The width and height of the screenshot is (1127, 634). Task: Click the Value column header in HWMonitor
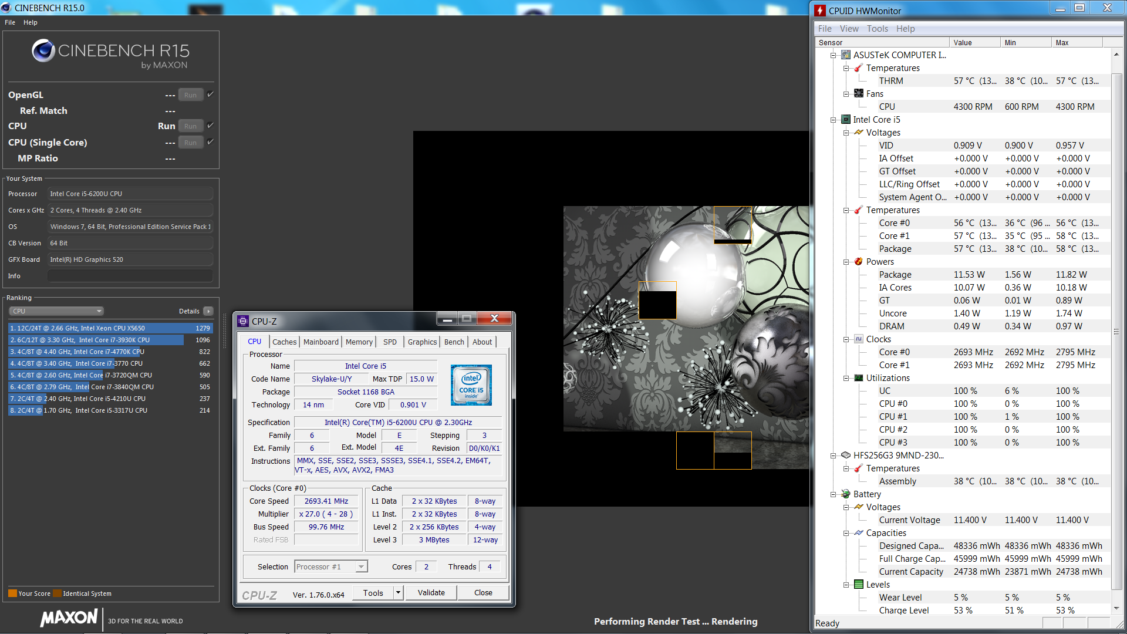[974, 42]
